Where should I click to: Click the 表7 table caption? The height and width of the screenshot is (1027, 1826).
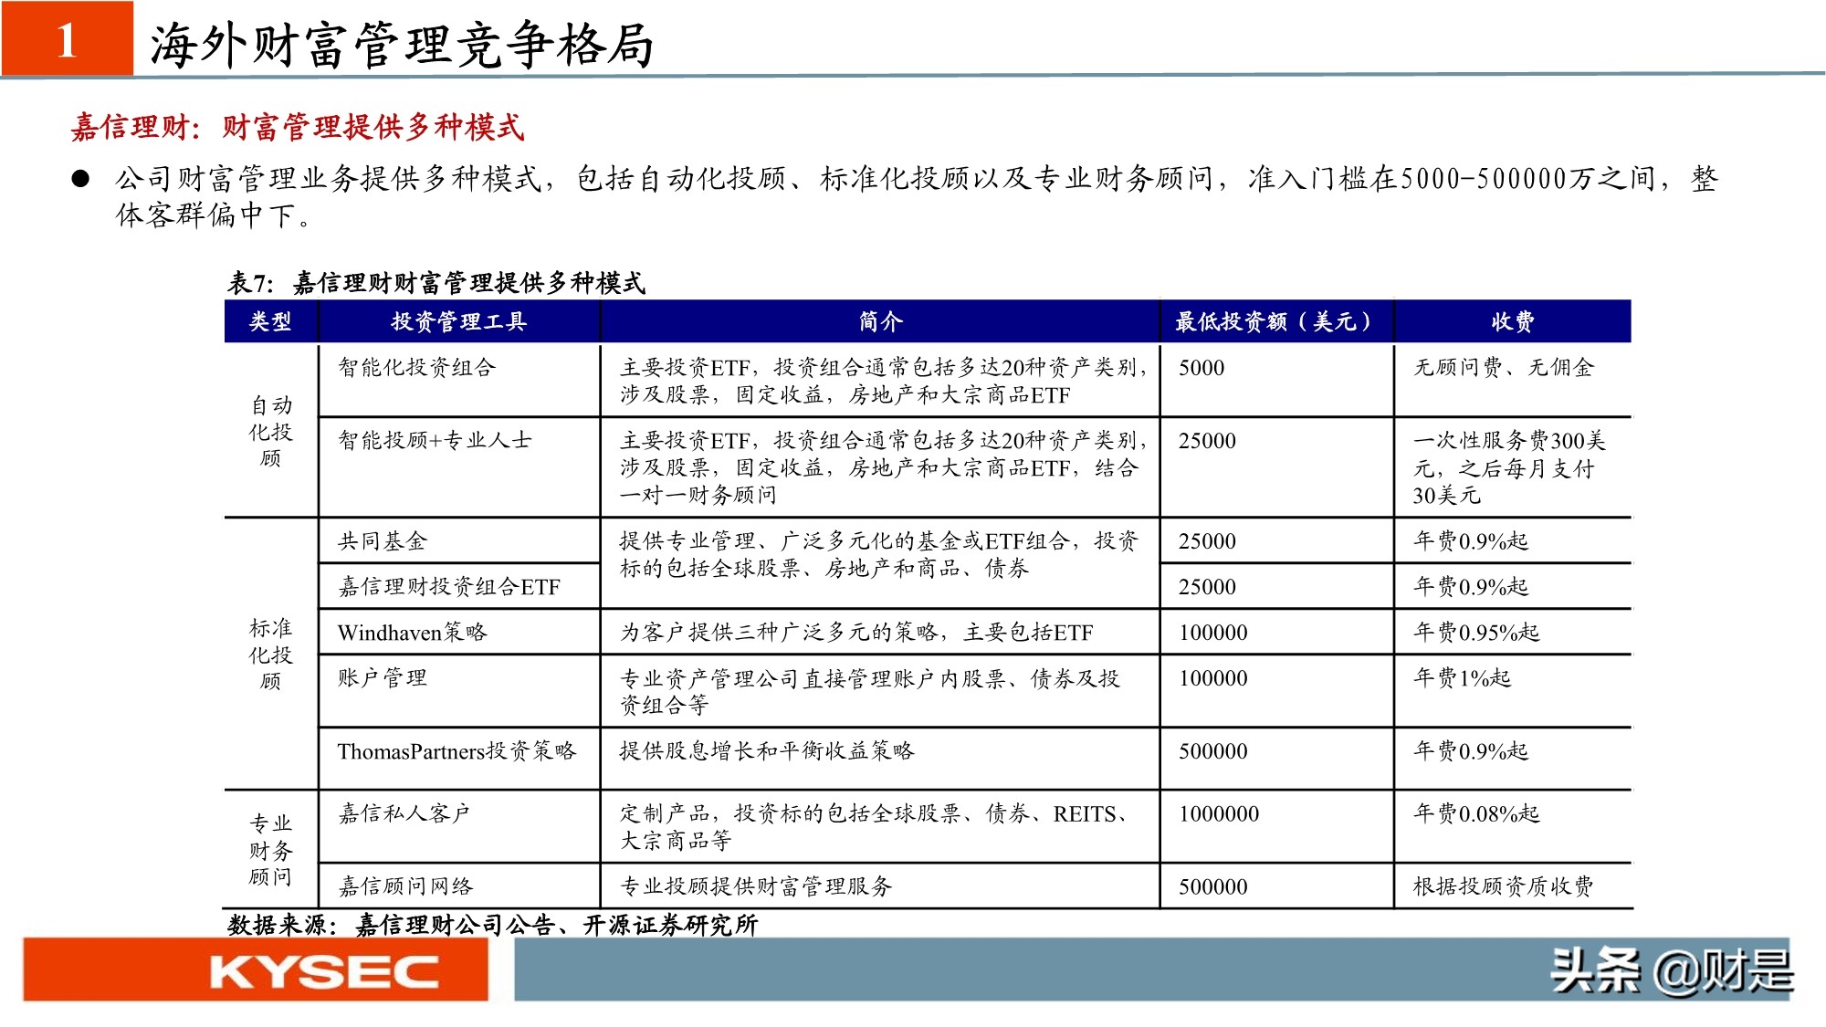coord(436,283)
